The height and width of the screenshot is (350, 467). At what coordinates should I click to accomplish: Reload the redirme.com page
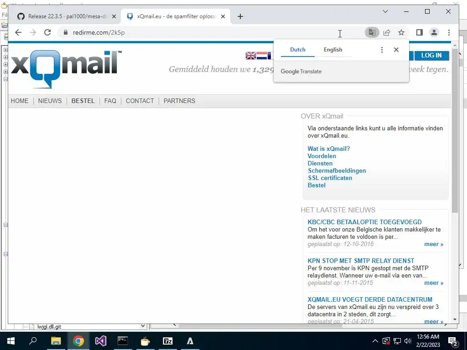(47, 32)
